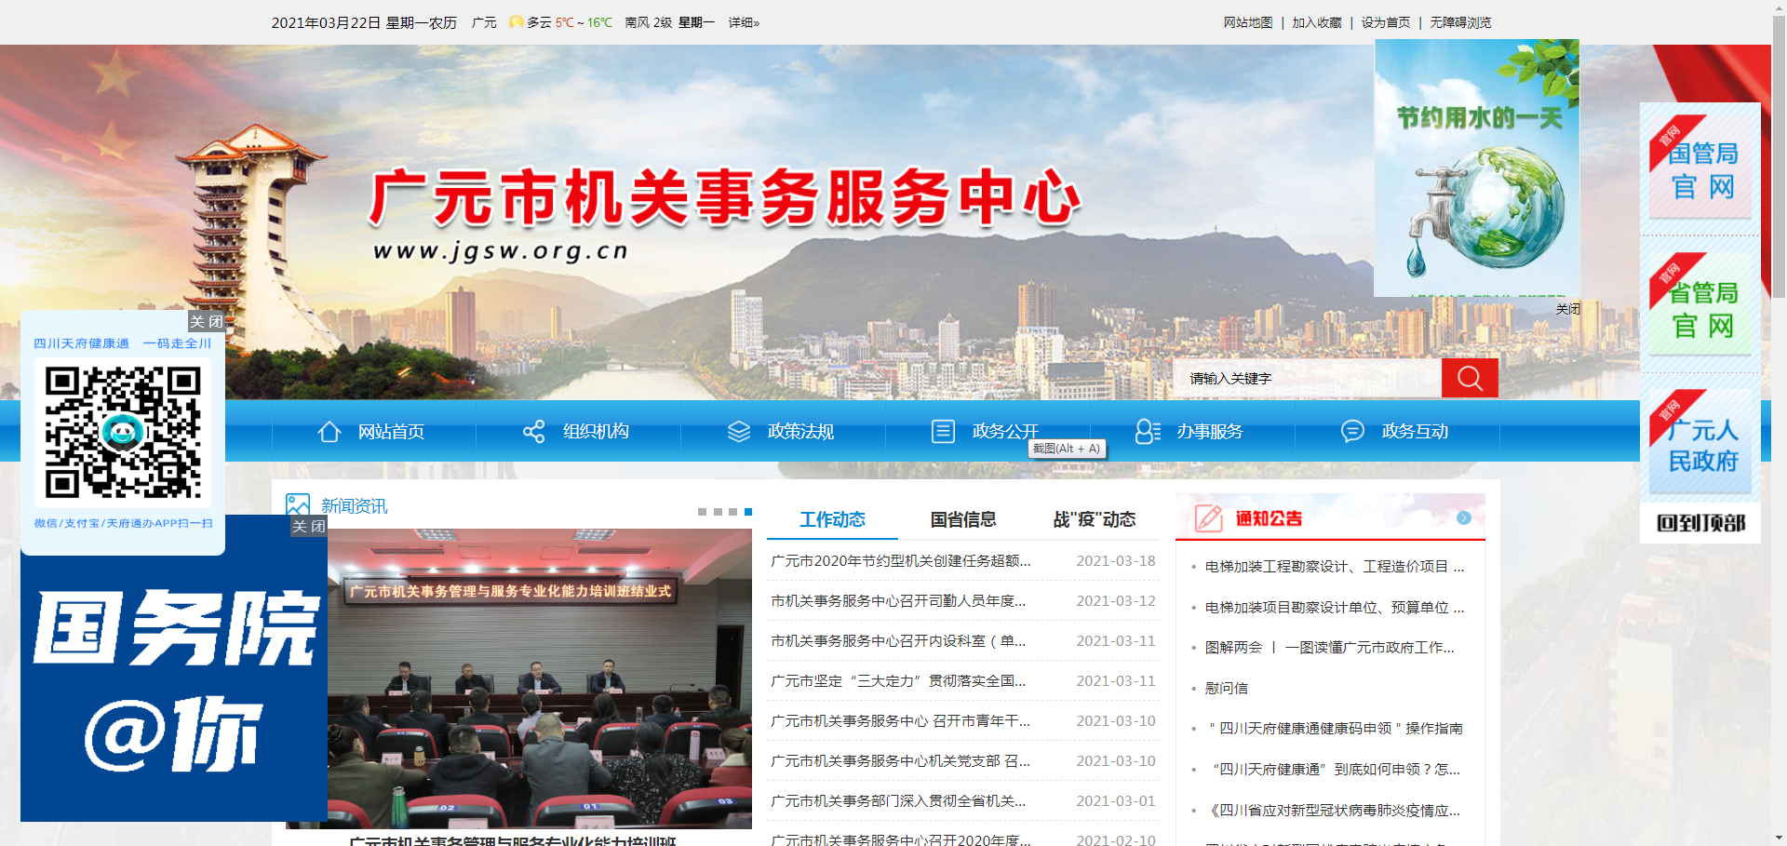
Task: Click the speech bubble icon beside 政务互动
Action: pyautogui.click(x=1352, y=432)
